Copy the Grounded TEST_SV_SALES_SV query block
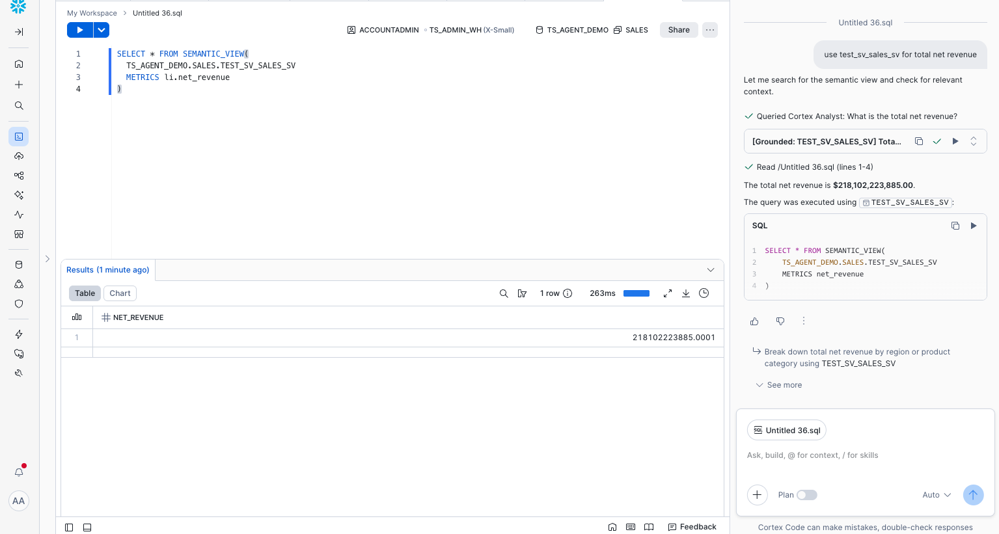 click(919, 141)
